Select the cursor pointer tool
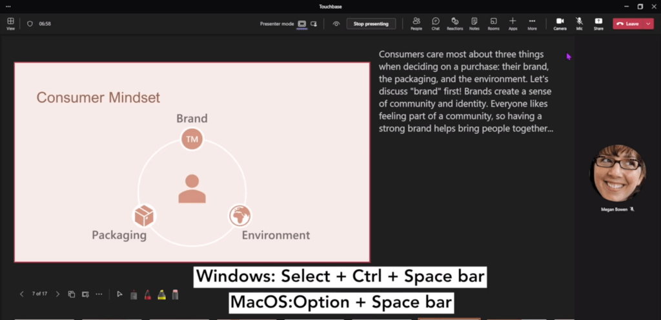 (119, 294)
